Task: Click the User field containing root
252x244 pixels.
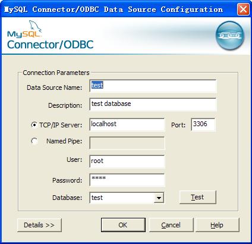Action: [127, 161]
